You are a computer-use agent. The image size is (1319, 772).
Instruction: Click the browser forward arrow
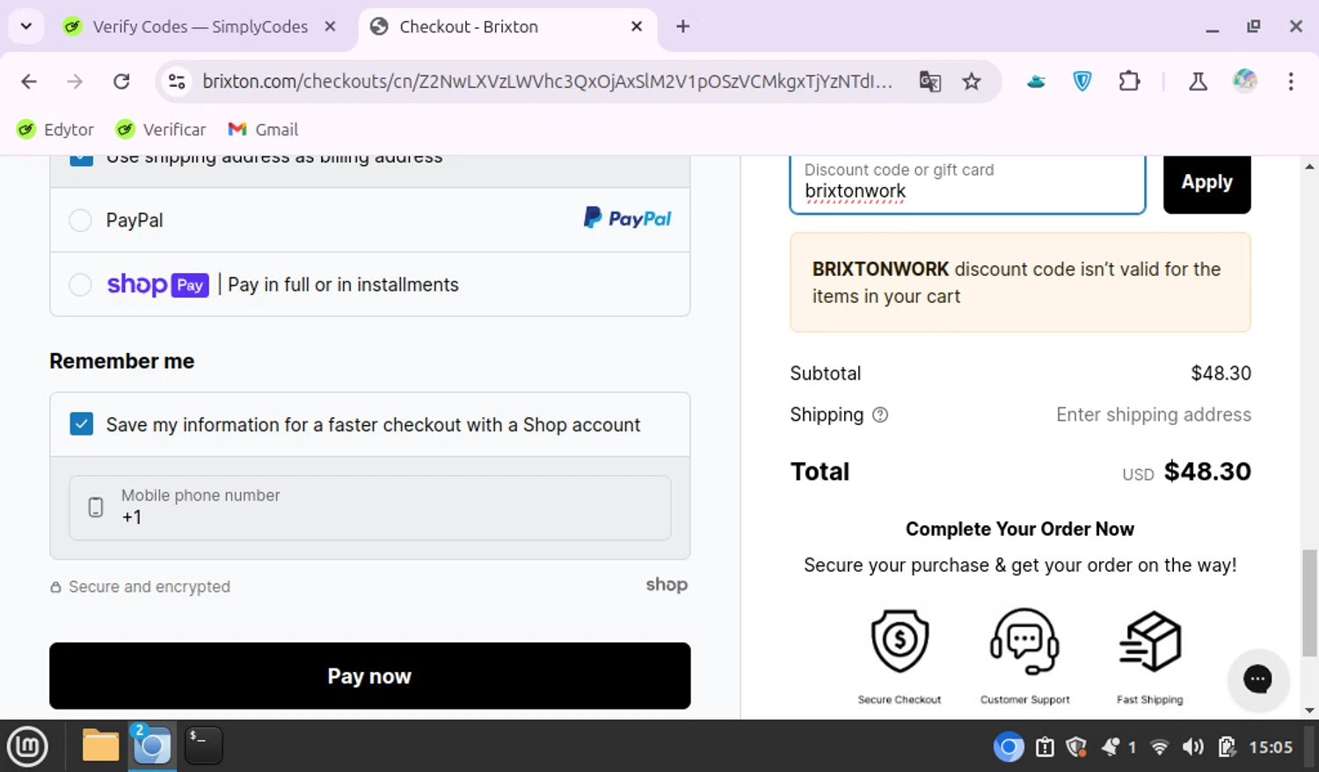click(75, 82)
